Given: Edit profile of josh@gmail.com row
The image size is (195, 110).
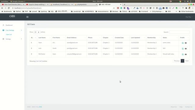Looking at the screenshot, I should point(183,49).
